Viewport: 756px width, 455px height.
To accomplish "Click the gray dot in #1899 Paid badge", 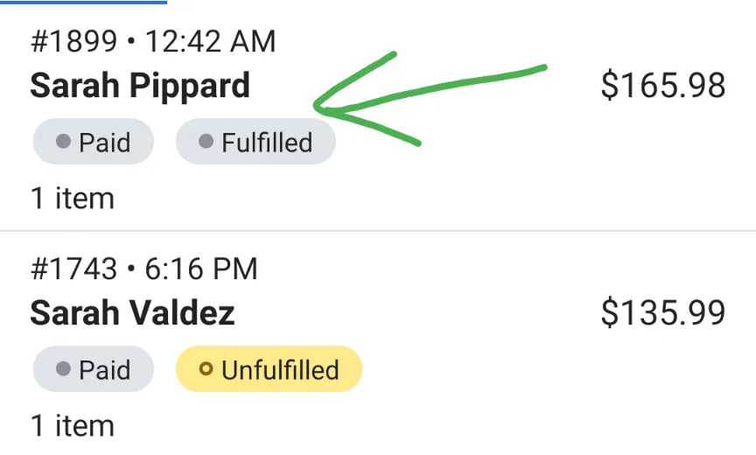I will [x=63, y=142].
